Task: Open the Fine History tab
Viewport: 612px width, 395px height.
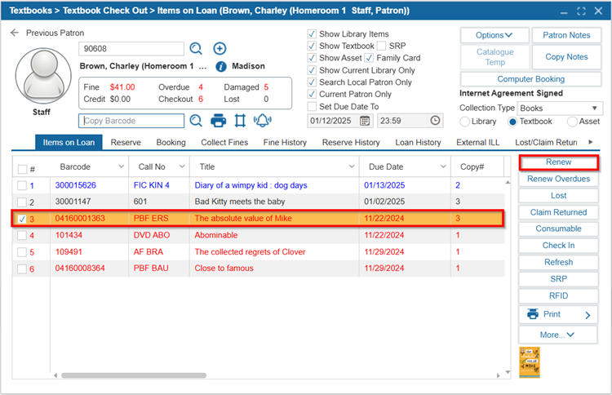Action: click(x=285, y=143)
